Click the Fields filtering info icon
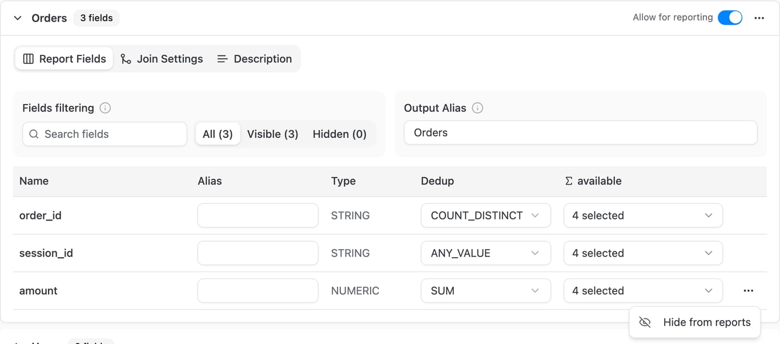 [105, 108]
